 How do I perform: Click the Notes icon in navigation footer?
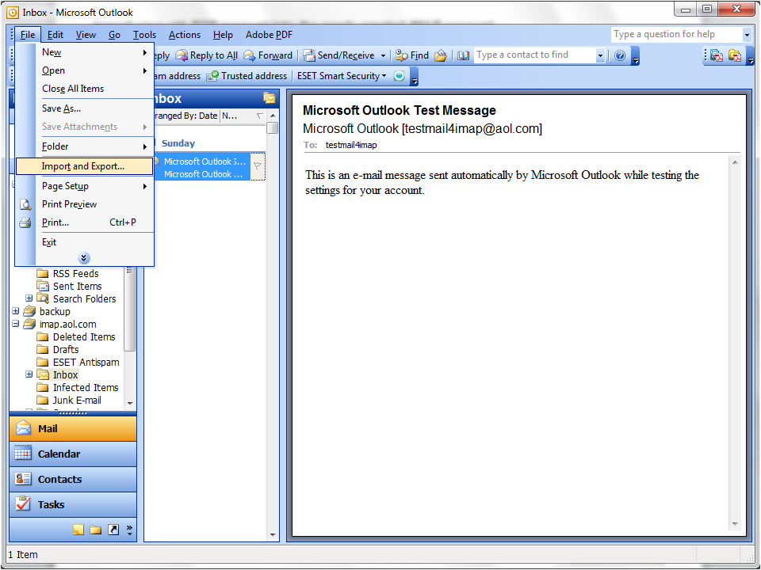click(x=78, y=530)
